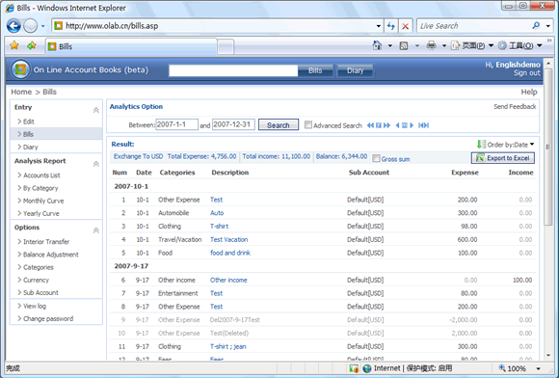This screenshot has width=559, height=378.
Task: Open Accounts List report
Action: pos(41,175)
